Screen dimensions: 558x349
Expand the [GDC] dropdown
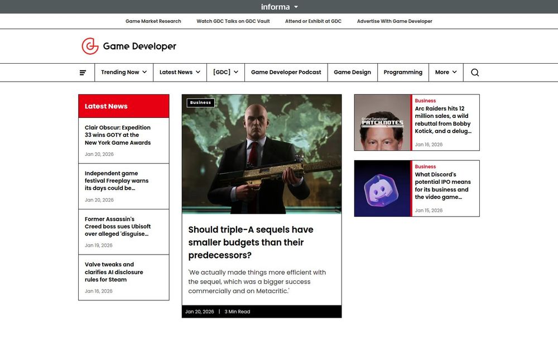click(x=225, y=72)
